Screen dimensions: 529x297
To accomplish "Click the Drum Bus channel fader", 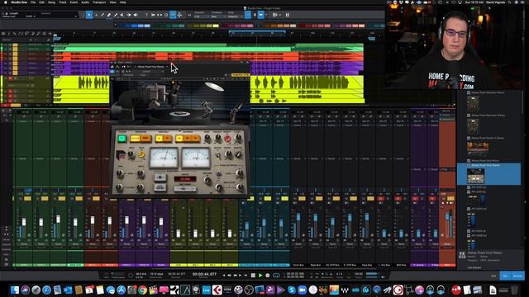I will [298, 217].
